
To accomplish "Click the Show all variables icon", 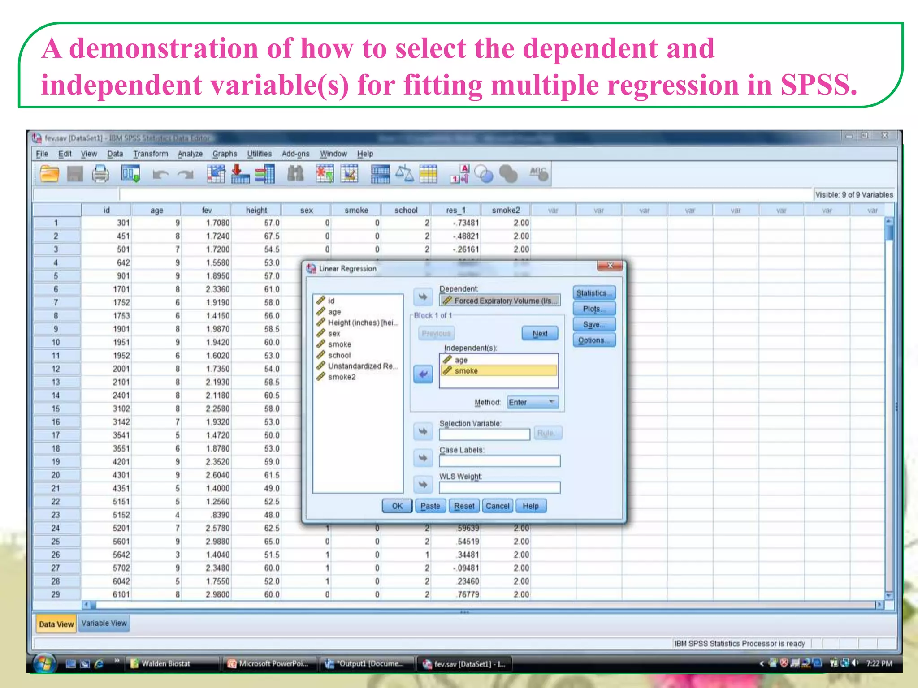I will point(508,174).
